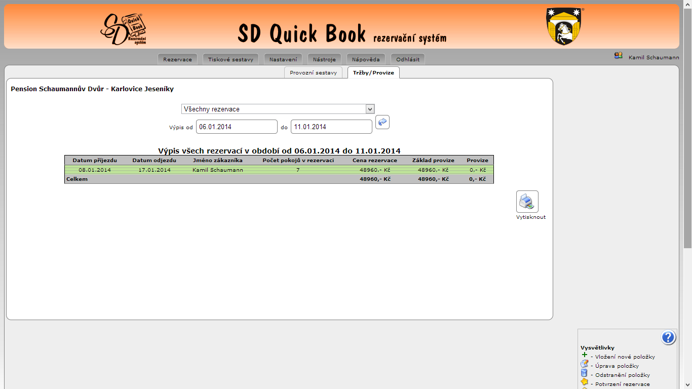This screenshot has width=692, height=389.
Task: Open the Nástroje menu
Action: pyautogui.click(x=324, y=59)
